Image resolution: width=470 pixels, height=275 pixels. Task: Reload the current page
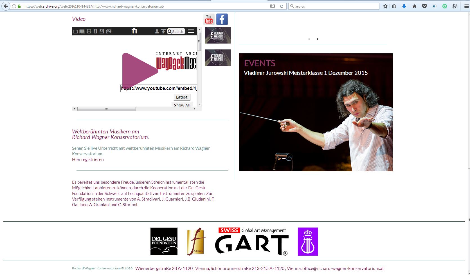(x=282, y=6)
